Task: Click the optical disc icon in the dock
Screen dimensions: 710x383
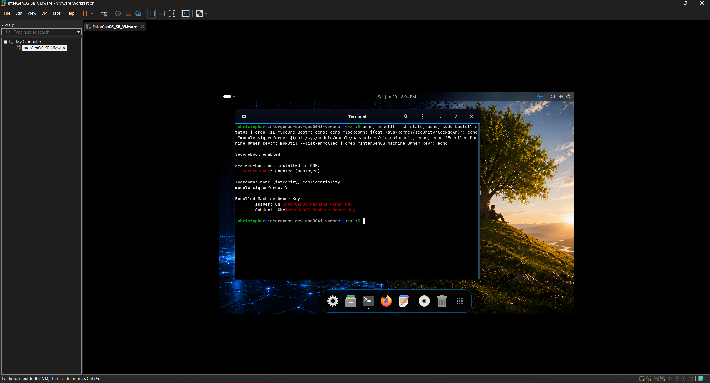Action: [424, 301]
